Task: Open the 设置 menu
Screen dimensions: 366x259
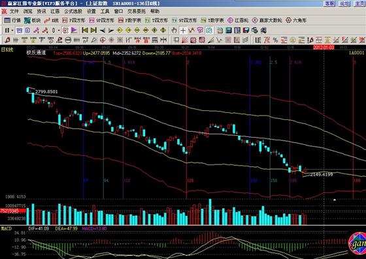Action: [x=91, y=11]
